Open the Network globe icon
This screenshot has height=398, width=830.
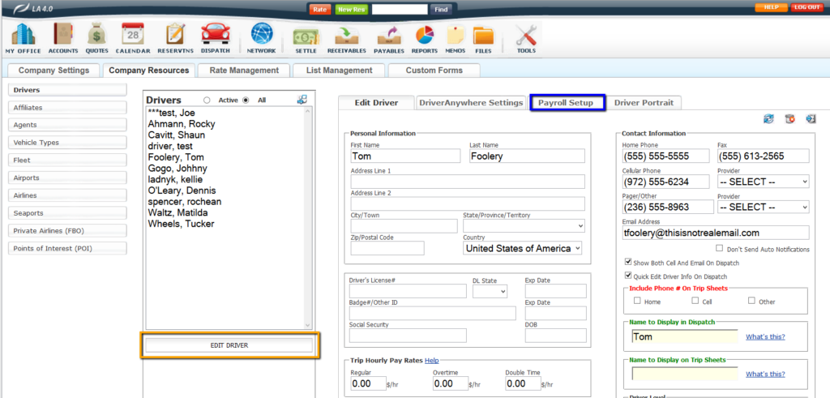(x=261, y=37)
